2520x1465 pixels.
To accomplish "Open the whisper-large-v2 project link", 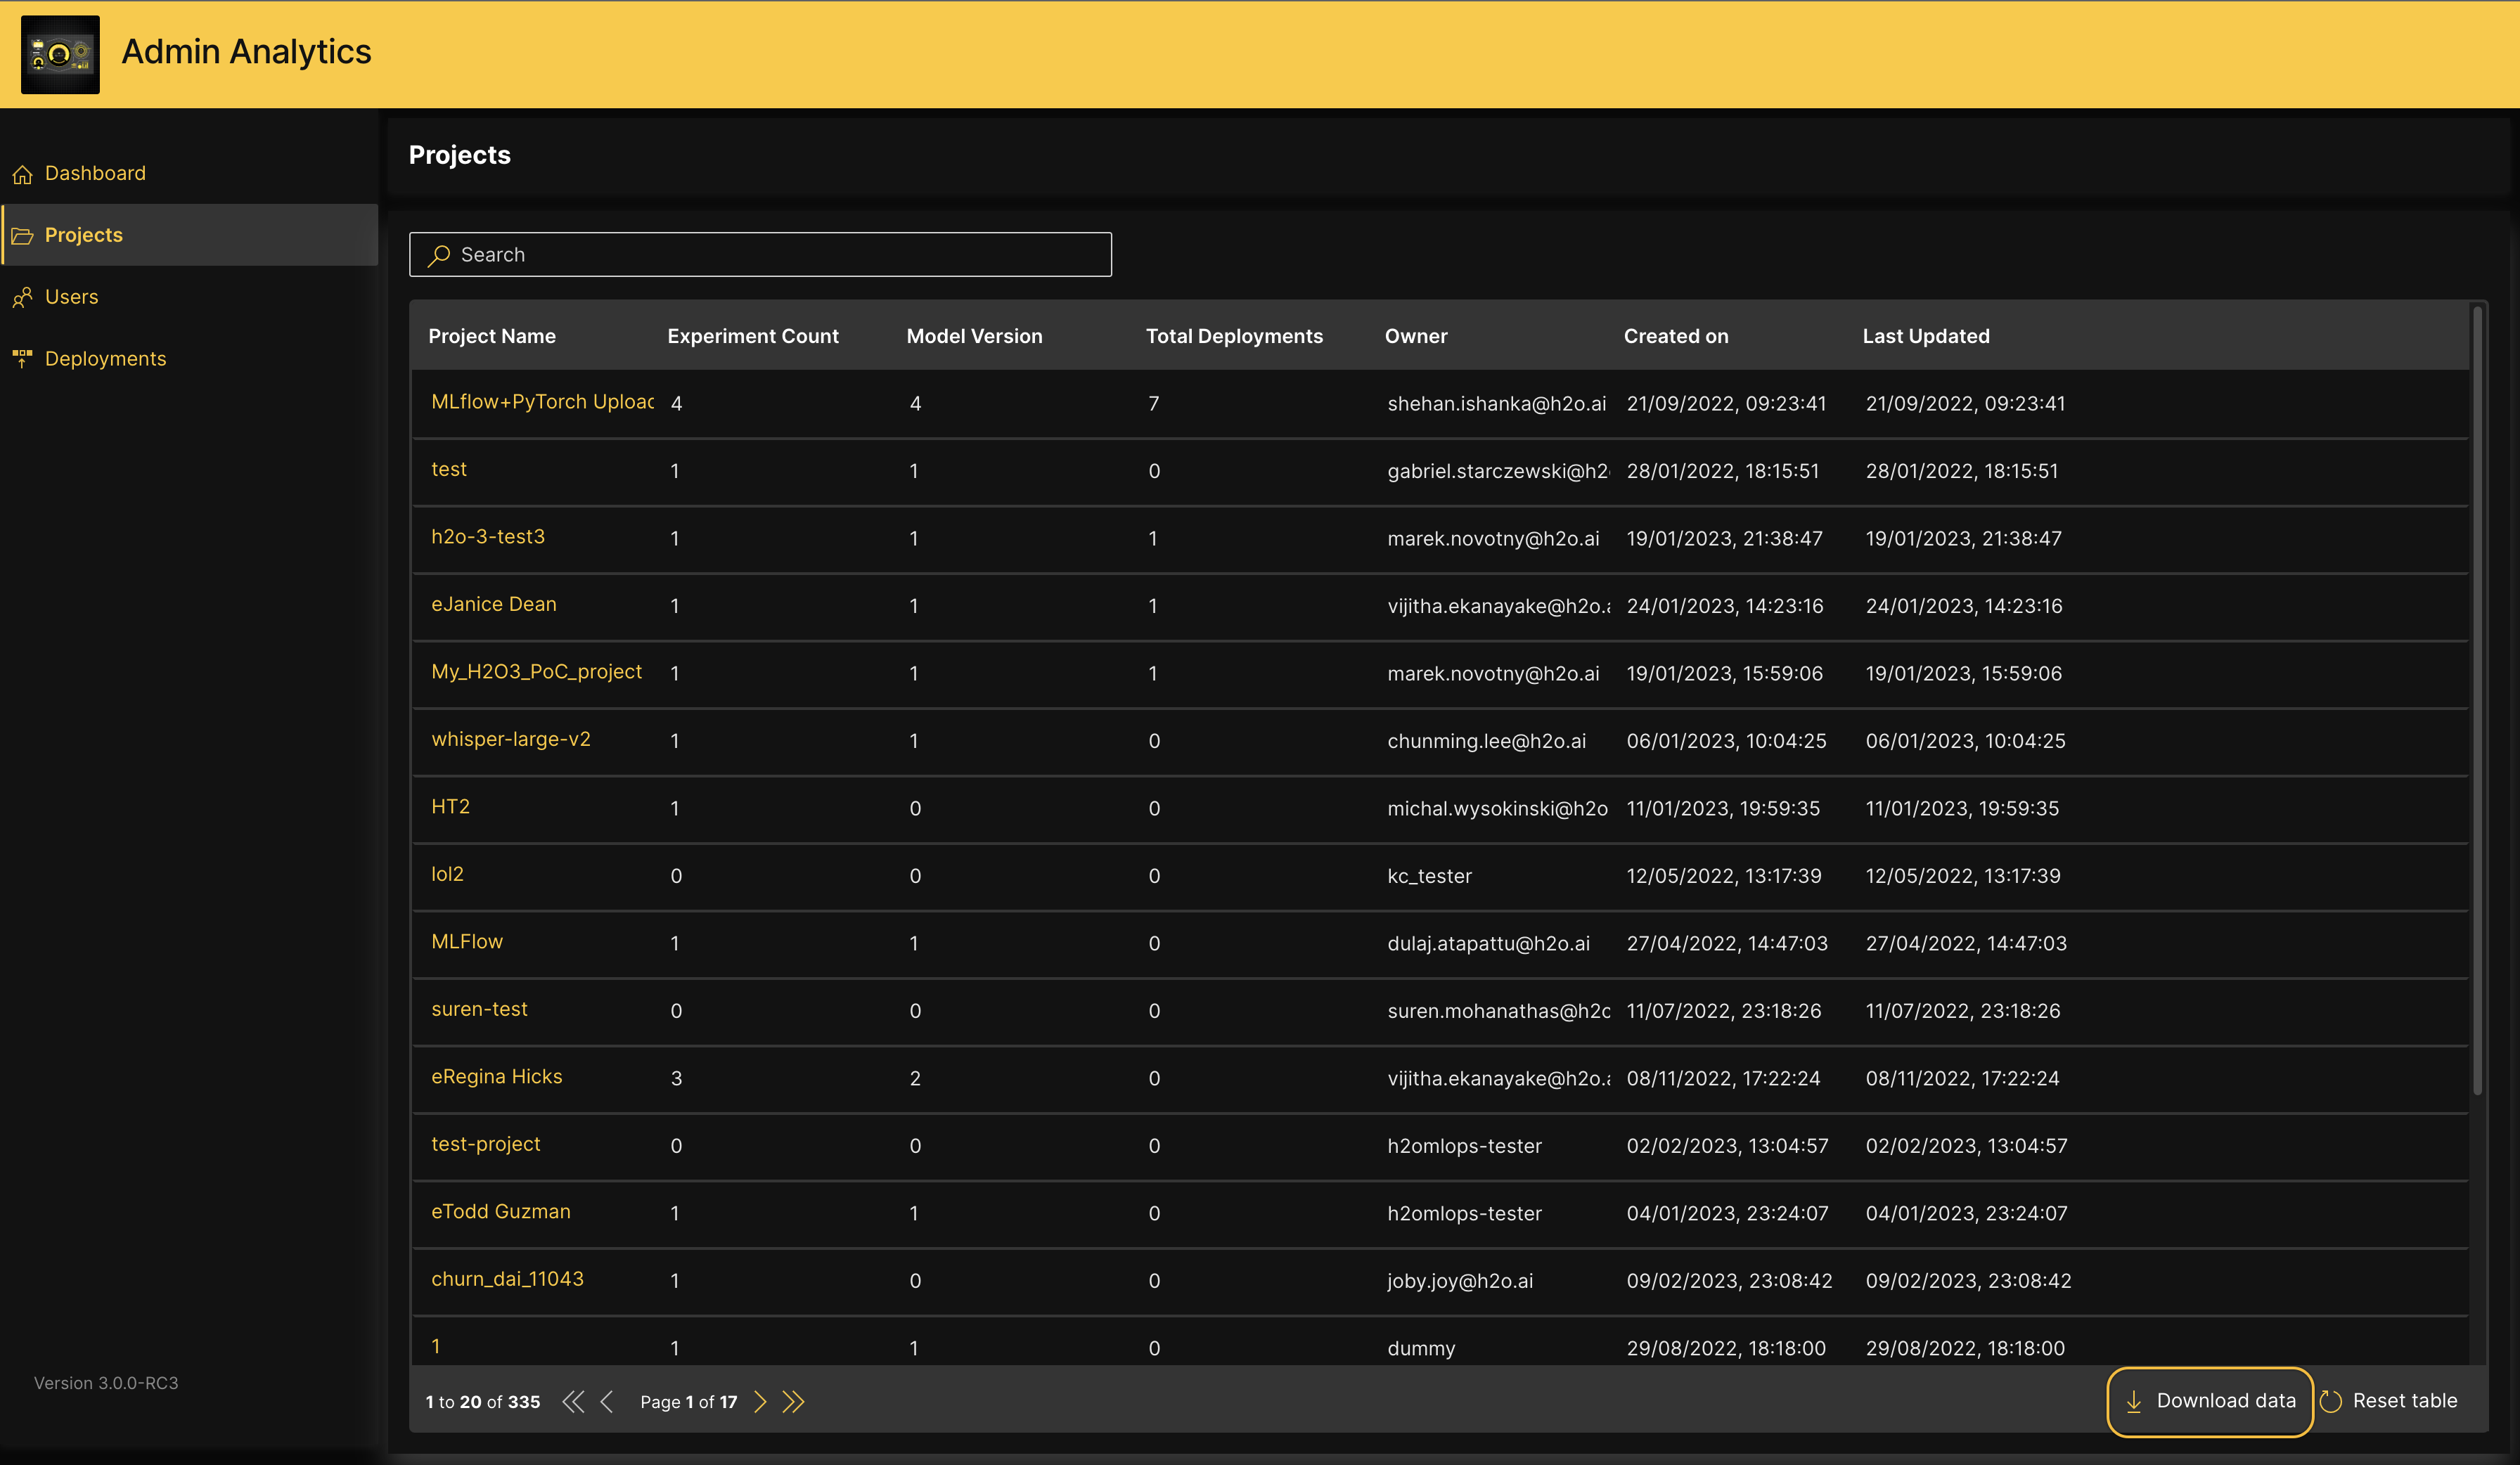I will (x=510, y=739).
